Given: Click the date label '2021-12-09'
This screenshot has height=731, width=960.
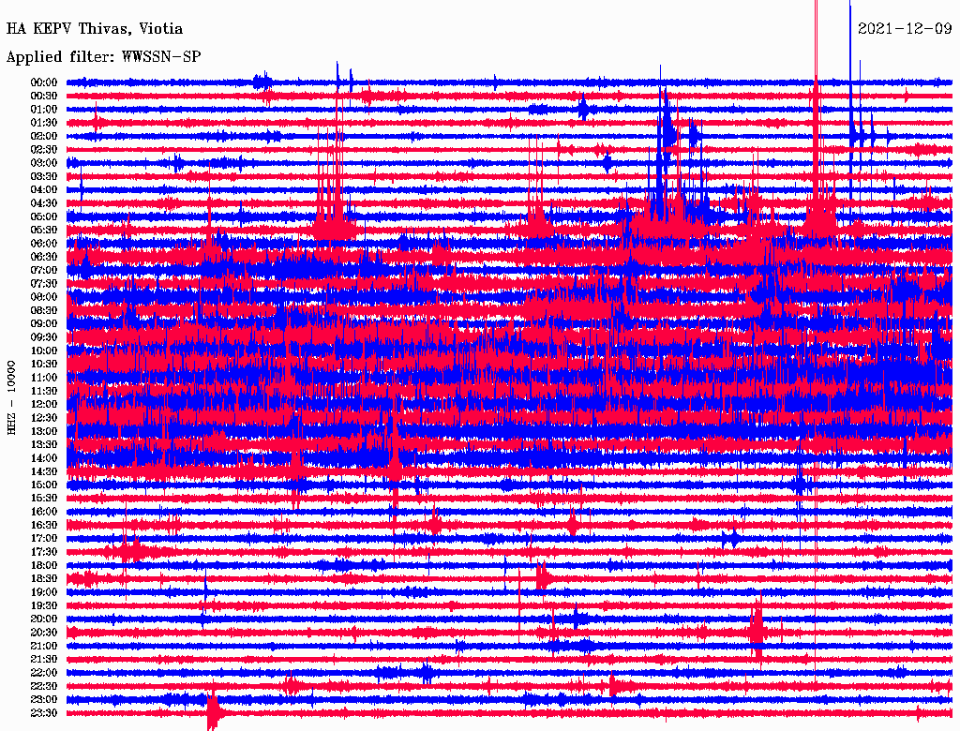Looking at the screenshot, I should (905, 28).
